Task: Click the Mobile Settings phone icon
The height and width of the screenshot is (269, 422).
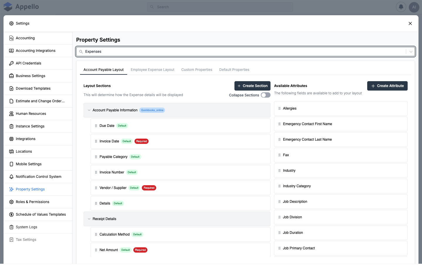Action: click(11, 164)
